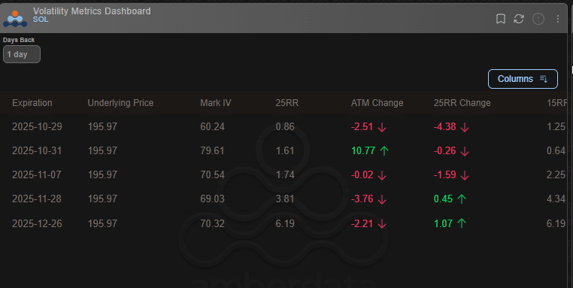This screenshot has height=288, width=573.
Task: Click underlying price in 2025-11-28 row
Action: pos(102,199)
